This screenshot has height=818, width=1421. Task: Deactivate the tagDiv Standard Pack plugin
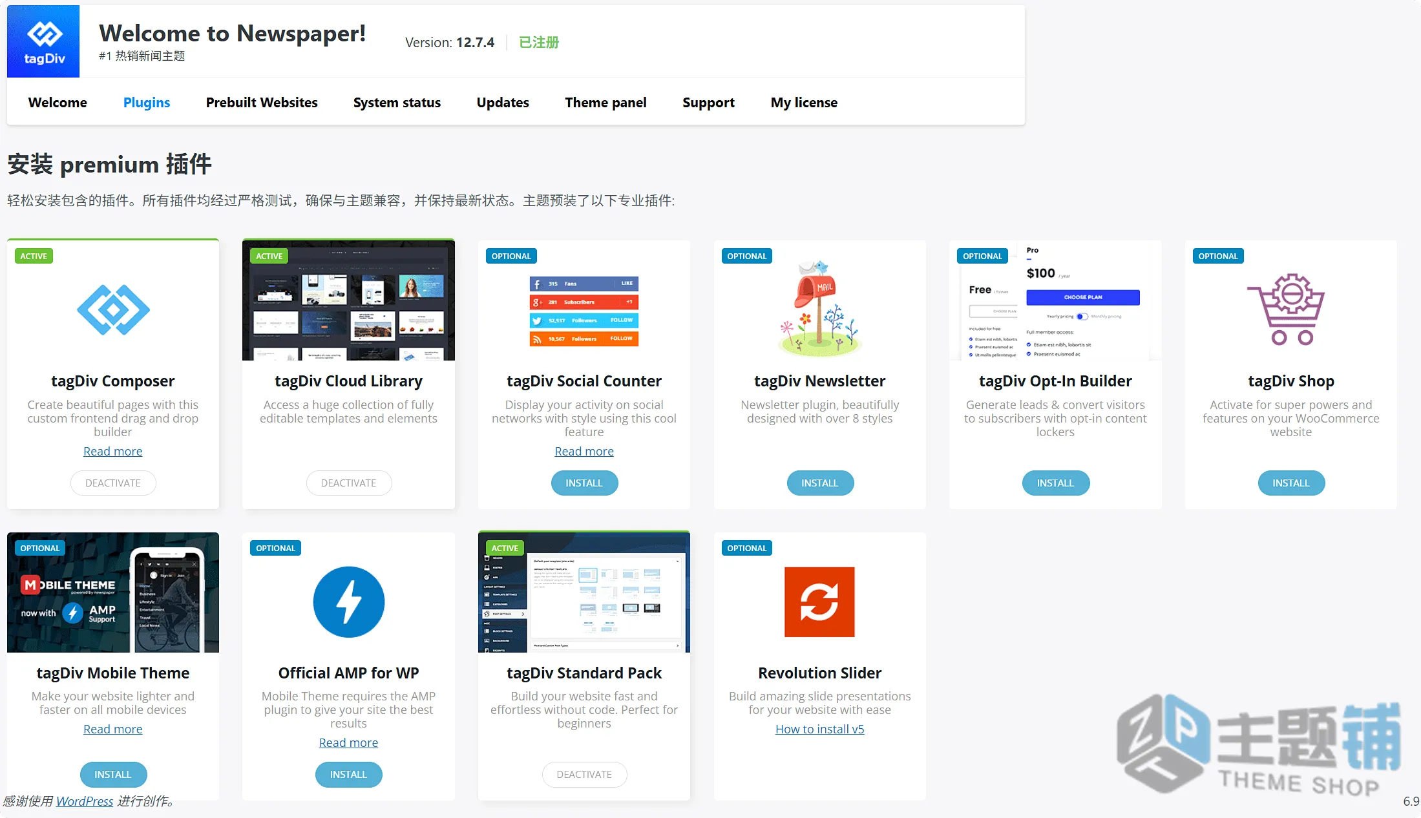pos(584,774)
